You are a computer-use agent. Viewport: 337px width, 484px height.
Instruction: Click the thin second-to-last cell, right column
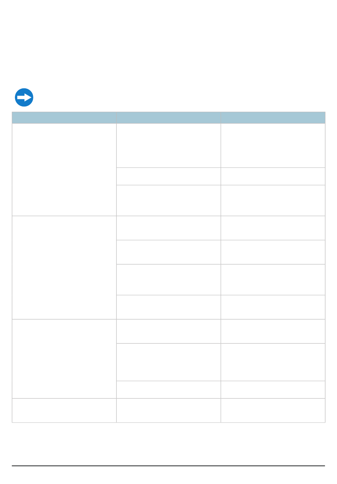(273, 390)
